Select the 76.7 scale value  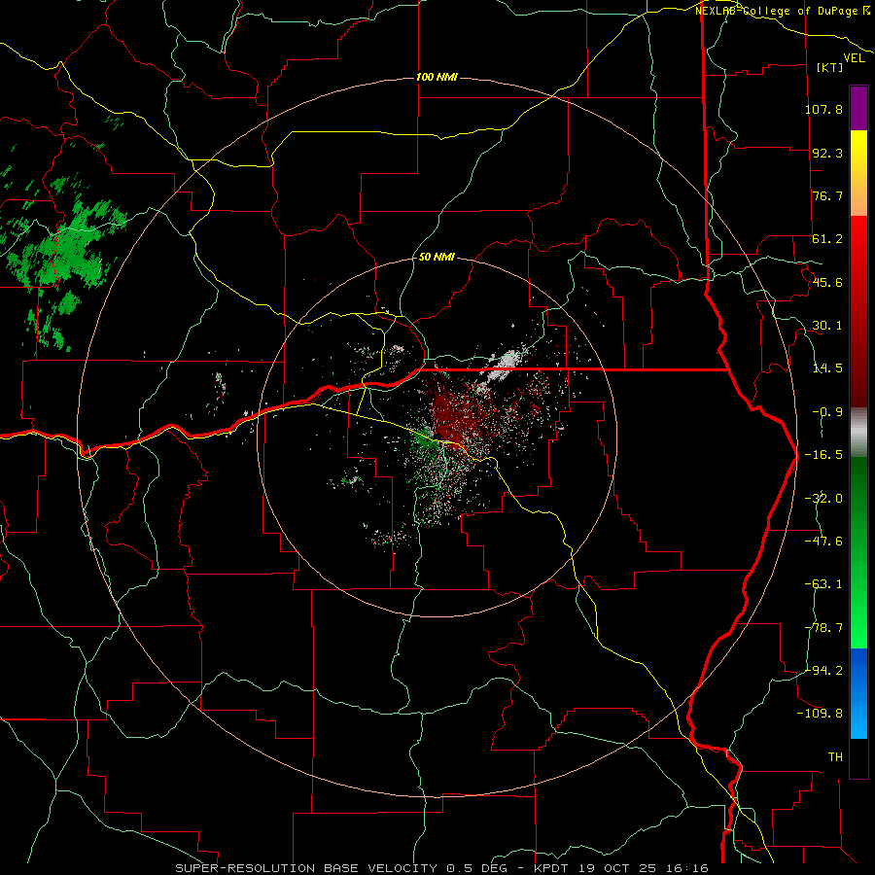coord(827,195)
